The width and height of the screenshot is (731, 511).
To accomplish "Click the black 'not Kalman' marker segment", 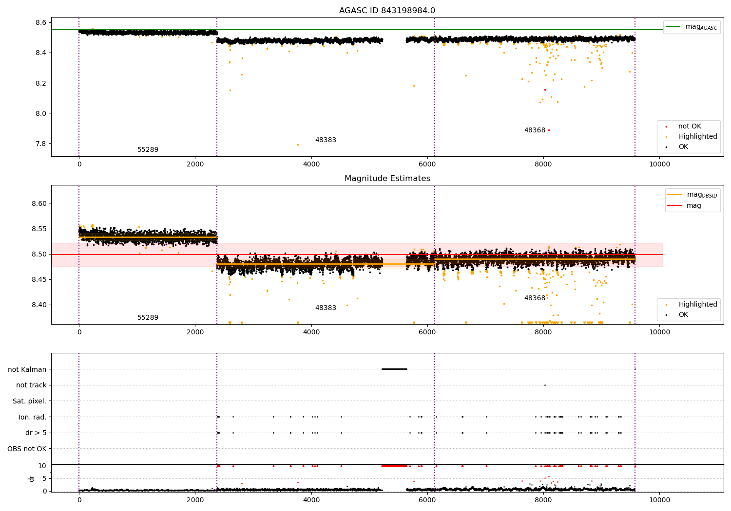I will (394, 369).
